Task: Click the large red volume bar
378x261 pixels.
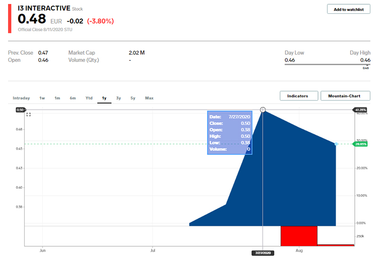Action: pos(299,235)
